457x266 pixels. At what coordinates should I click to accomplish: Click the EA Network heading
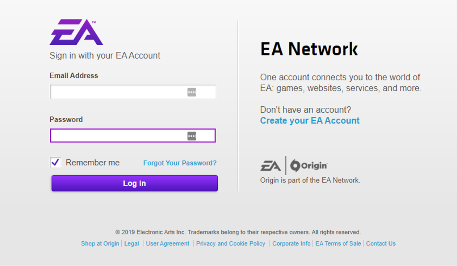coord(309,49)
